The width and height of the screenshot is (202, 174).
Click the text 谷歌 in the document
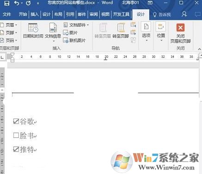[27, 122]
